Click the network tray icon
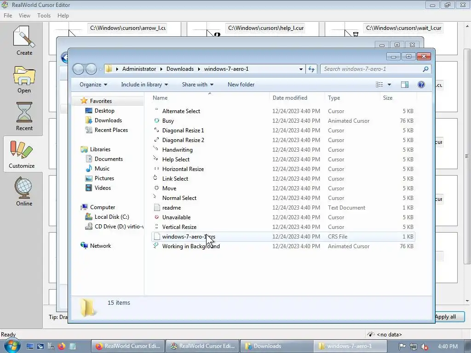The height and width of the screenshot is (353, 471). 414,347
